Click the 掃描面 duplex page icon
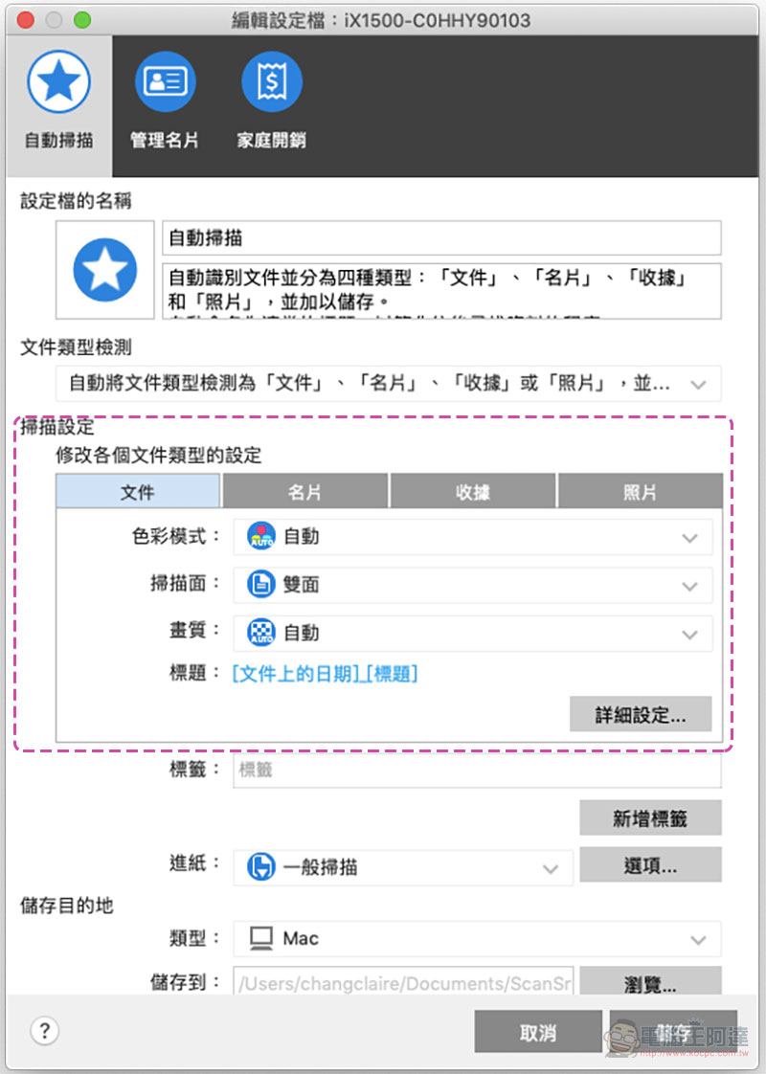Screen dimensions: 766x1074 click(x=261, y=584)
